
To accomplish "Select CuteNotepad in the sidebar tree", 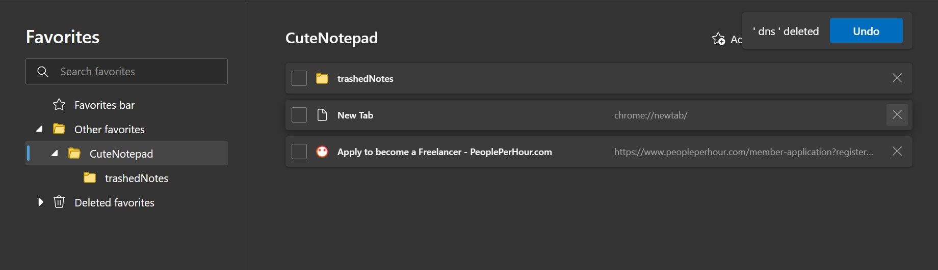I will pos(121,154).
